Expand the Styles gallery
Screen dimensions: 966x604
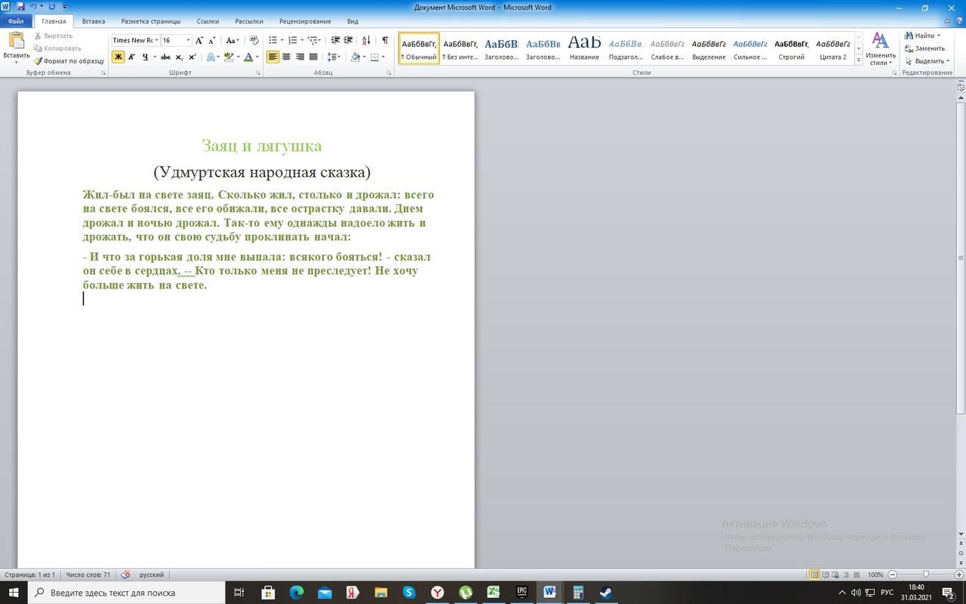(x=859, y=61)
